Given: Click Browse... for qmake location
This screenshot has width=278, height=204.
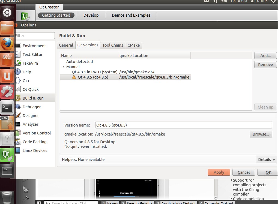Looking at the screenshot, I should 261,134.
